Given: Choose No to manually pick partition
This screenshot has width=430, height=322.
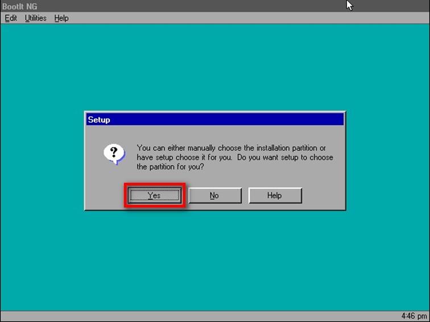Looking at the screenshot, I should coord(214,196).
